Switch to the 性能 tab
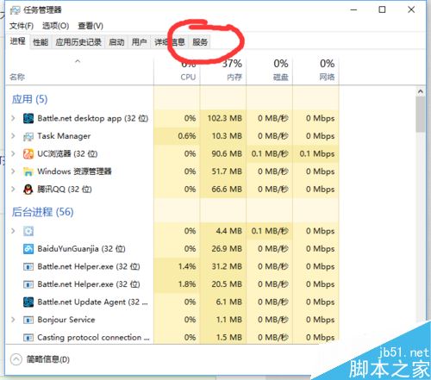 tap(41, 42)
